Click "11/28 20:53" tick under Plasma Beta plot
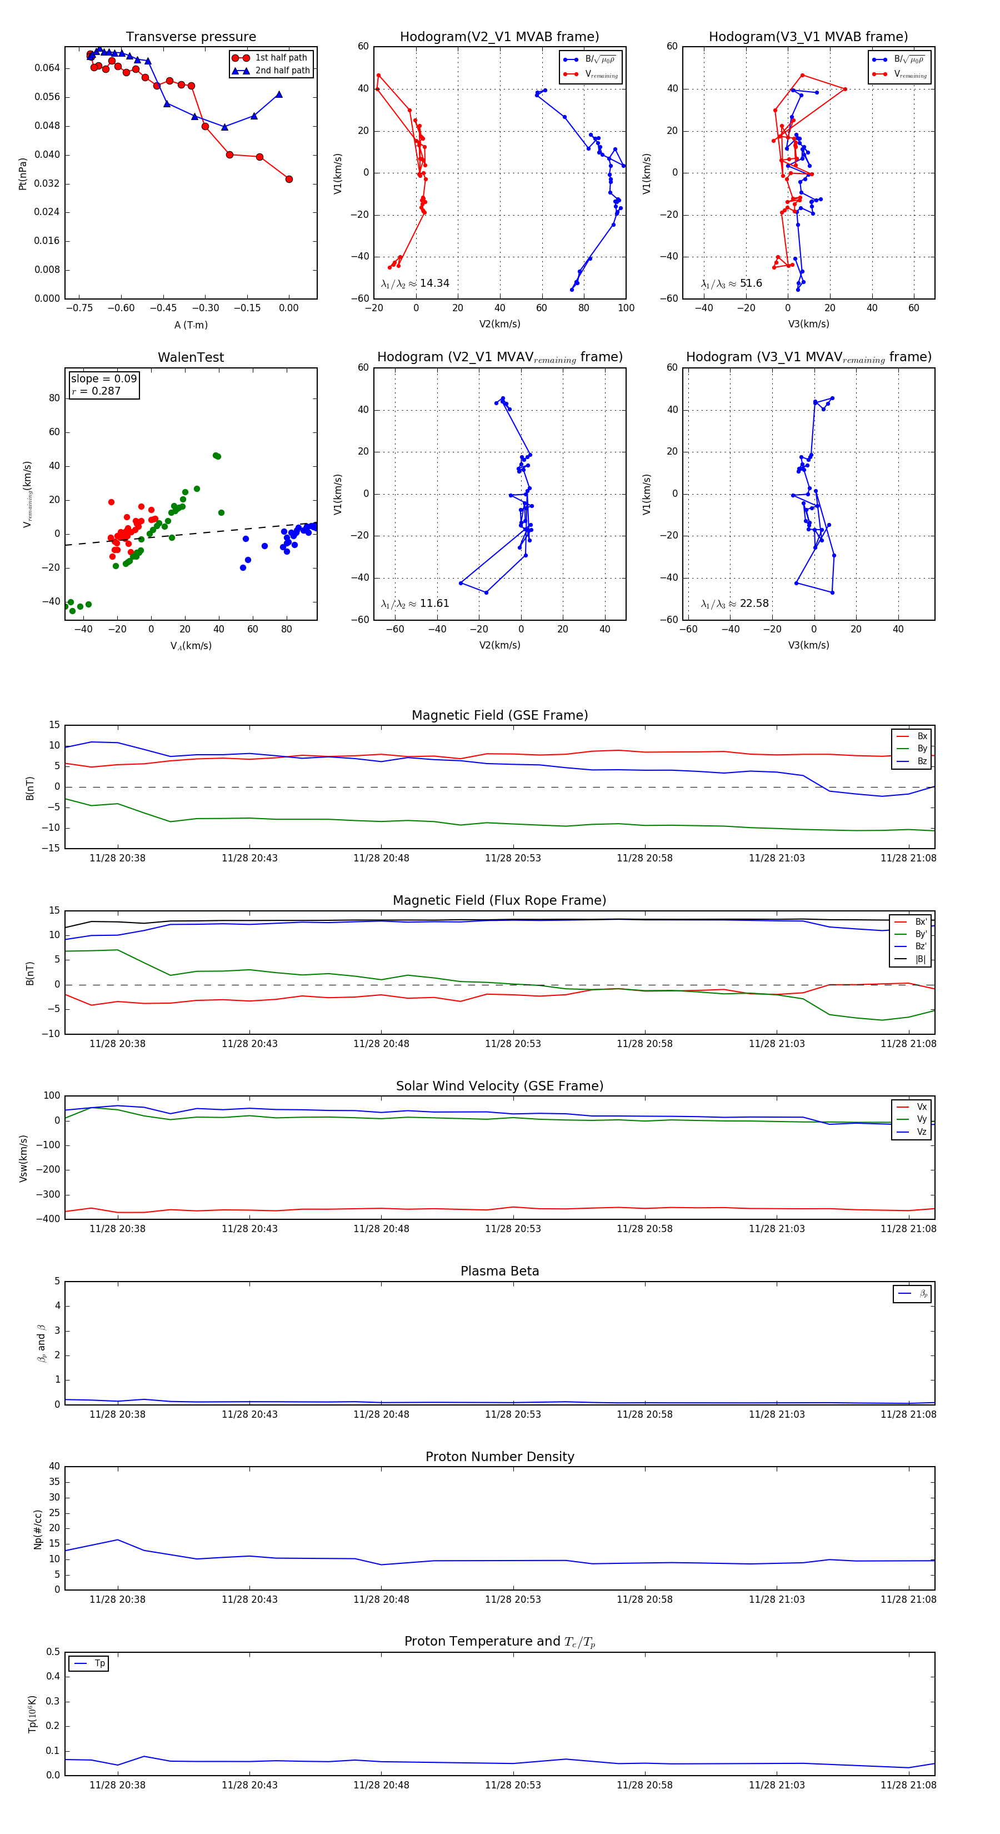 tap(512, 1414)
